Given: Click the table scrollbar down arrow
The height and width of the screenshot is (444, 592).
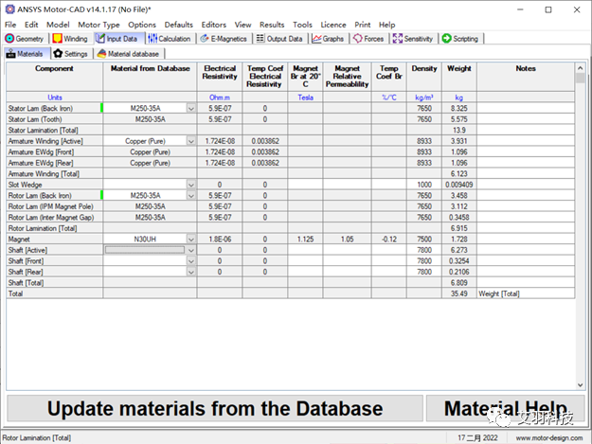Looking at the screenshot, I should click(x=581, y=385).
